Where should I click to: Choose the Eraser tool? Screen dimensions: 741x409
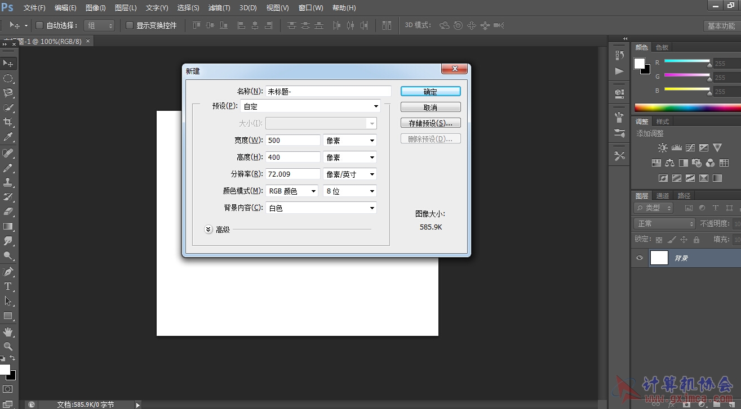pos(8,212)
